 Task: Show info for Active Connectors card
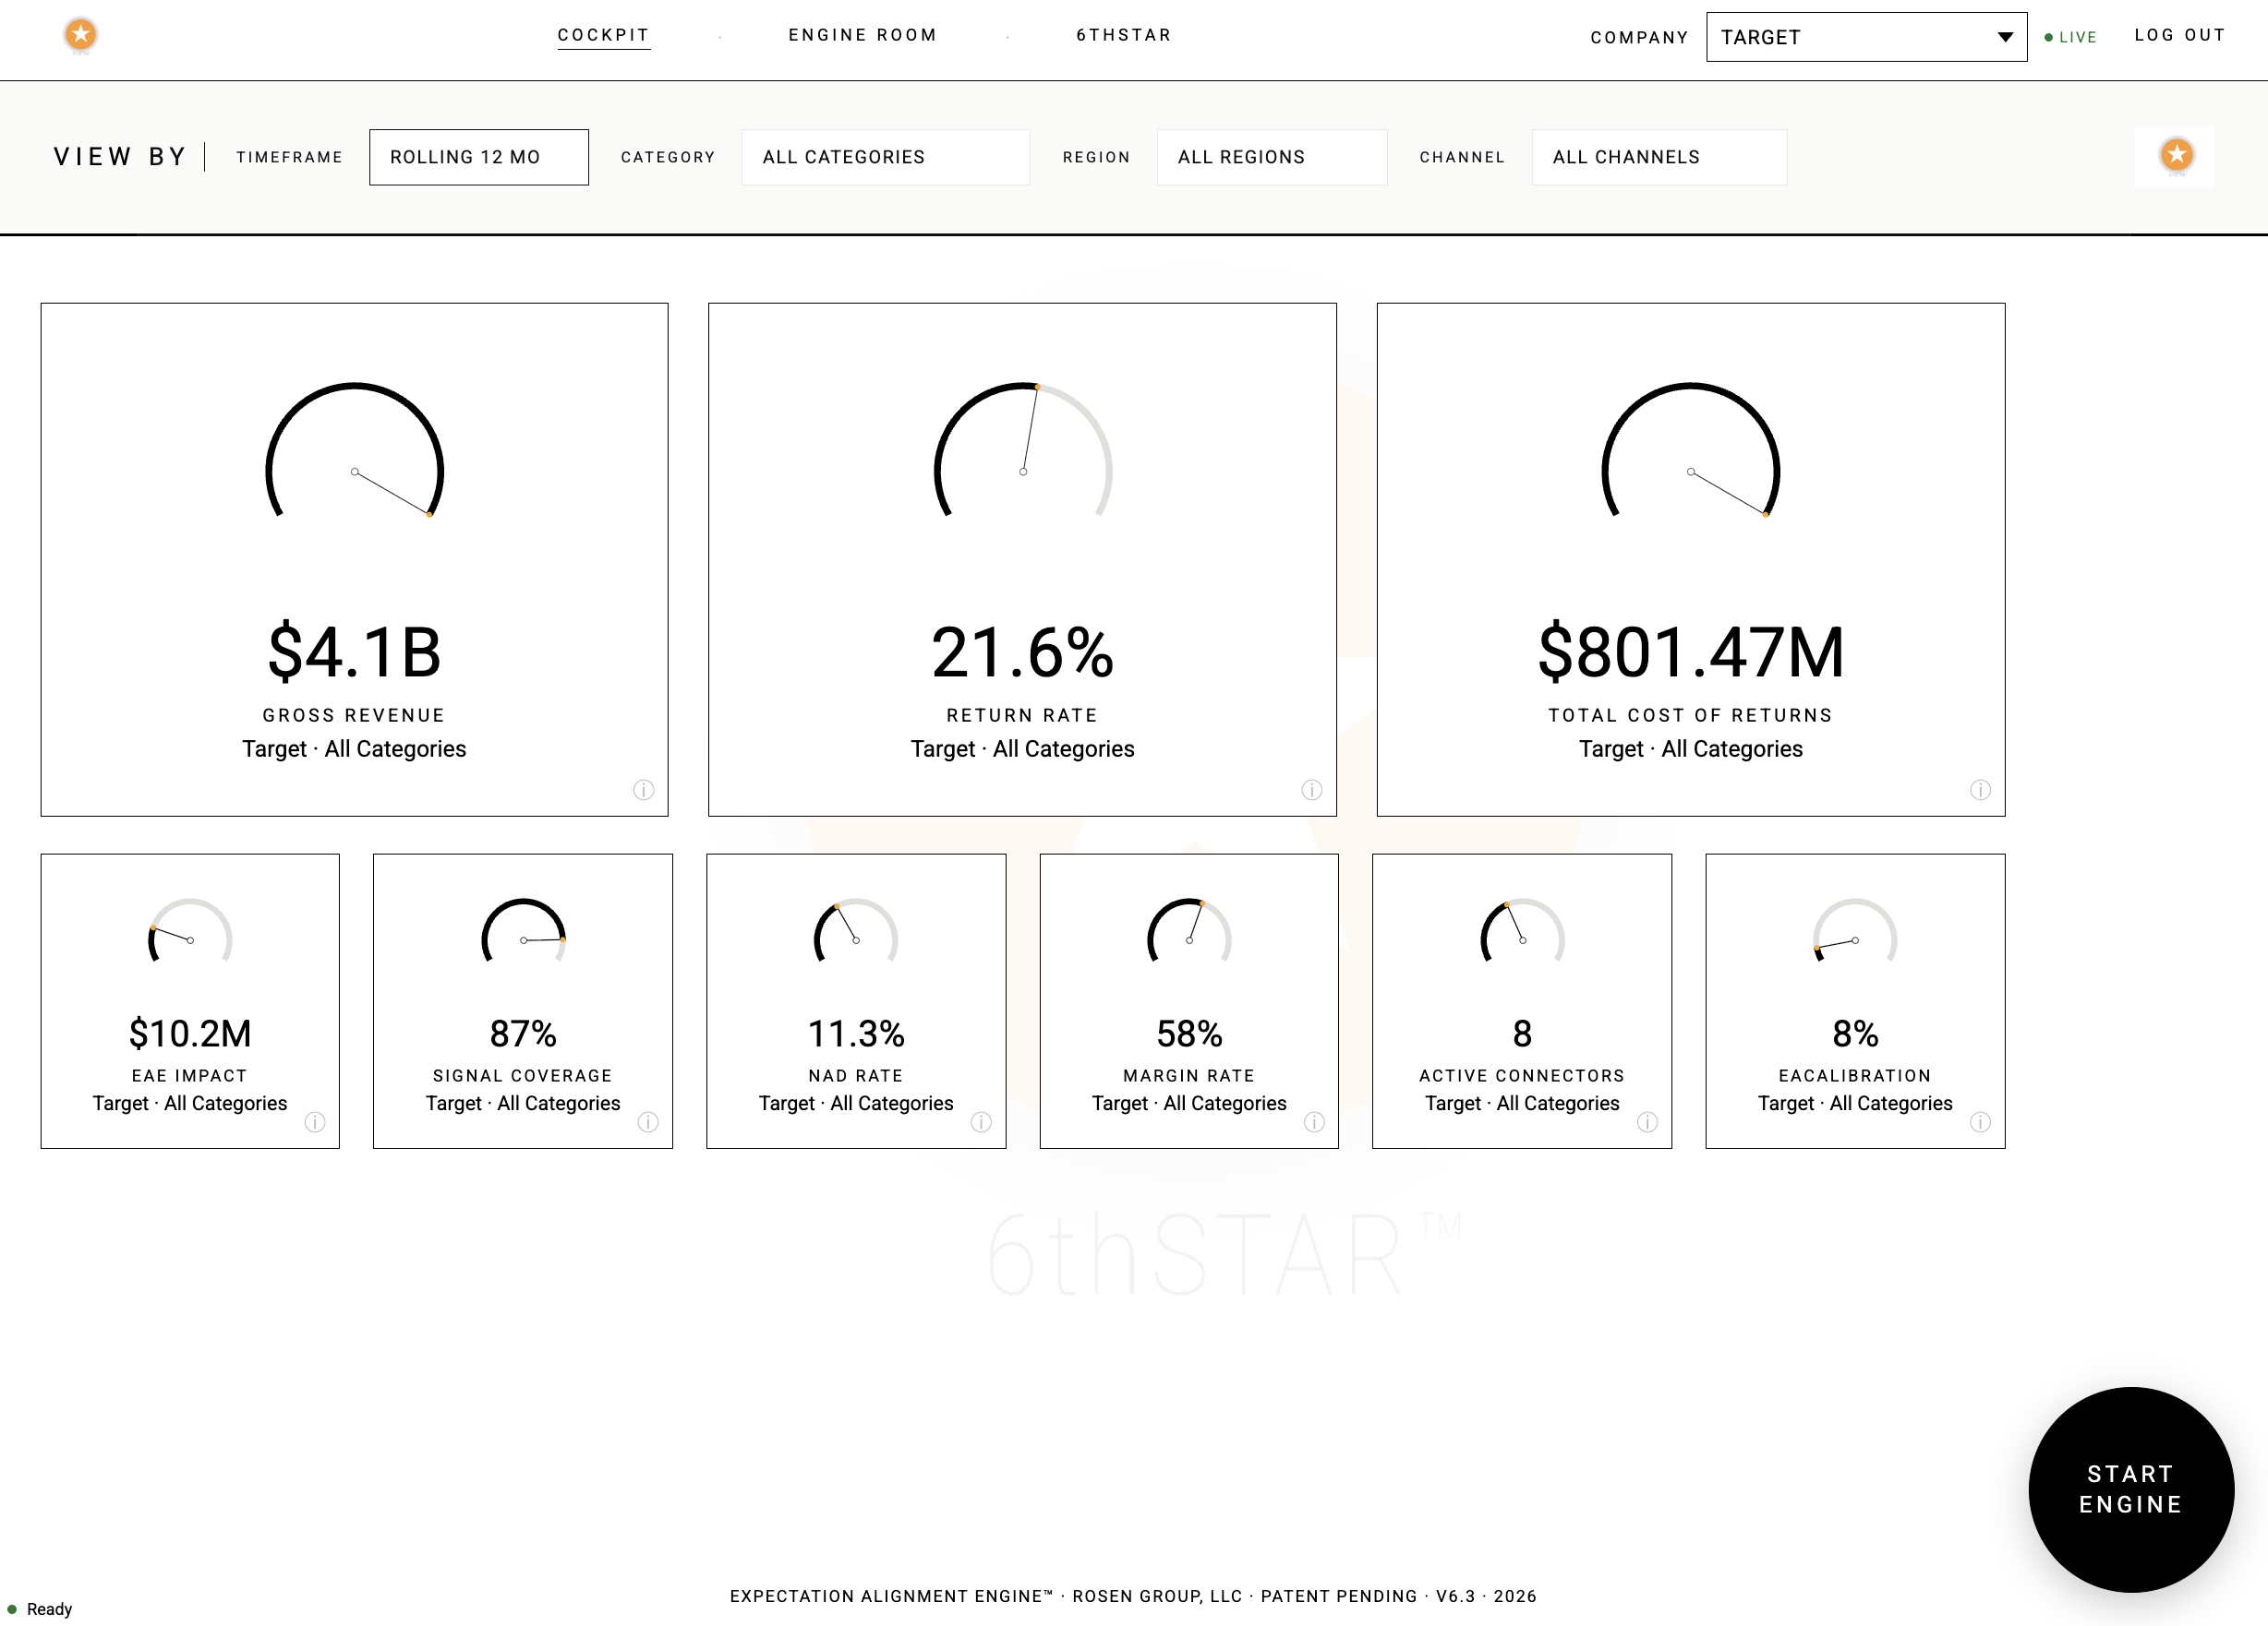tap(1647, 1121)
